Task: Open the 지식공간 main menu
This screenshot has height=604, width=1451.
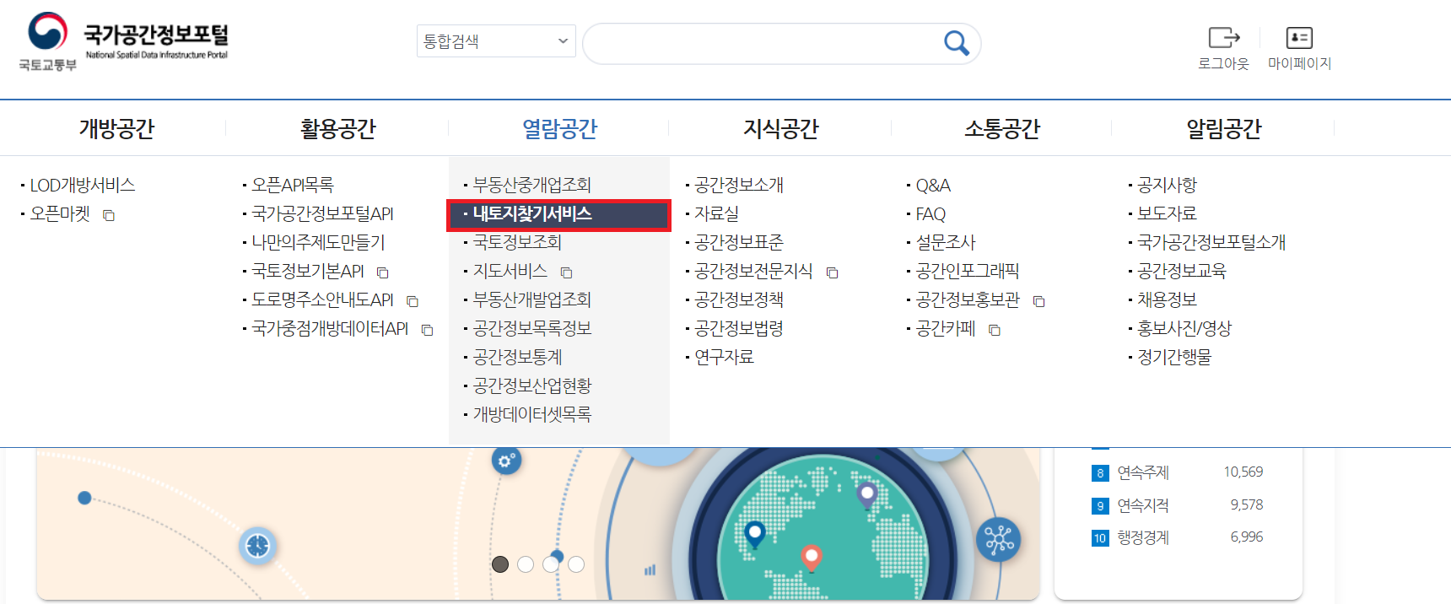Action: (780, 128)
